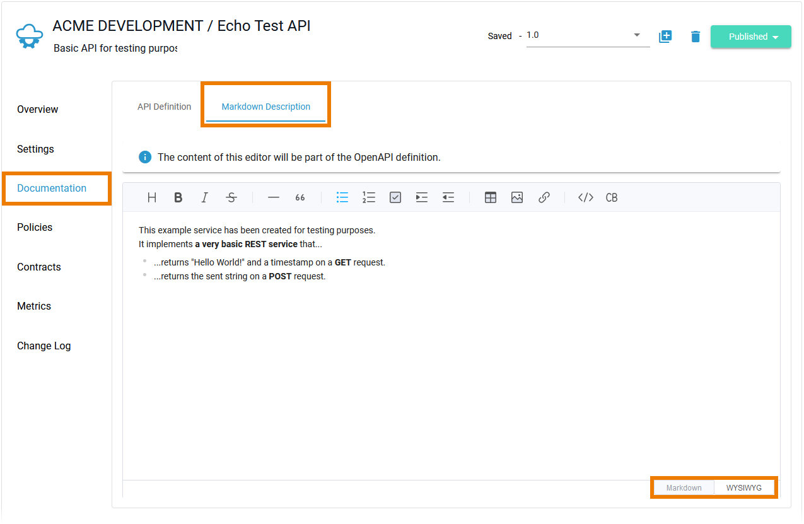This screenshot has height=524, width=804.
Task: Click the inline code icon
Action: pyautogui.click(x=586, y=197)
